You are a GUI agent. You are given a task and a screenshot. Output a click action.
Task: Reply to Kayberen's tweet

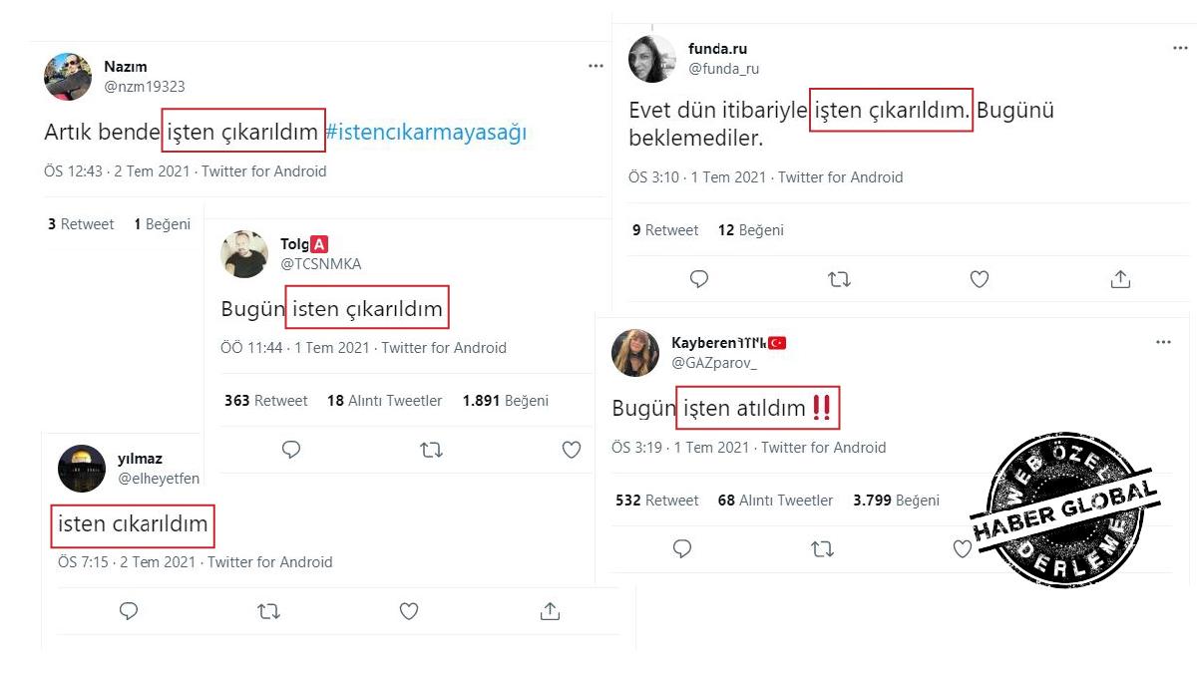click(x=682, y=548)
